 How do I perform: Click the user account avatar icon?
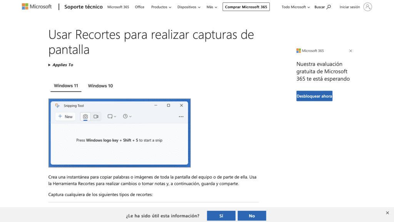click(x=367, y=7)
